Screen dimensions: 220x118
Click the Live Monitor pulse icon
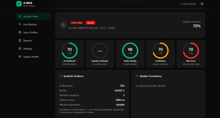pyautogui.click(x=20, y=24)
